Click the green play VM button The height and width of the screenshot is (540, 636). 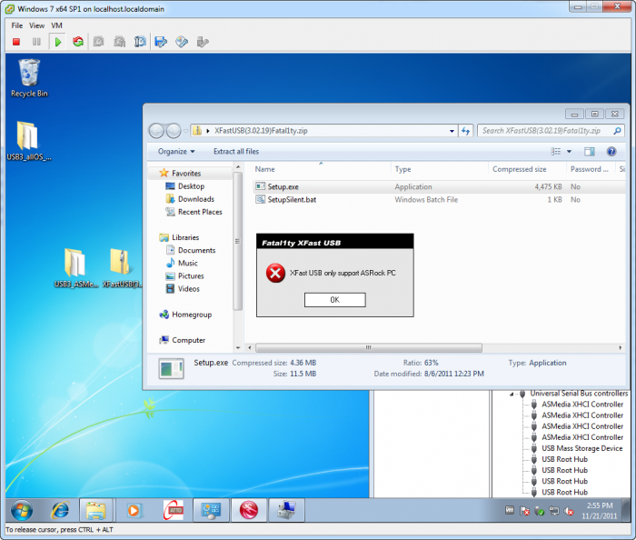pos(57,42)
